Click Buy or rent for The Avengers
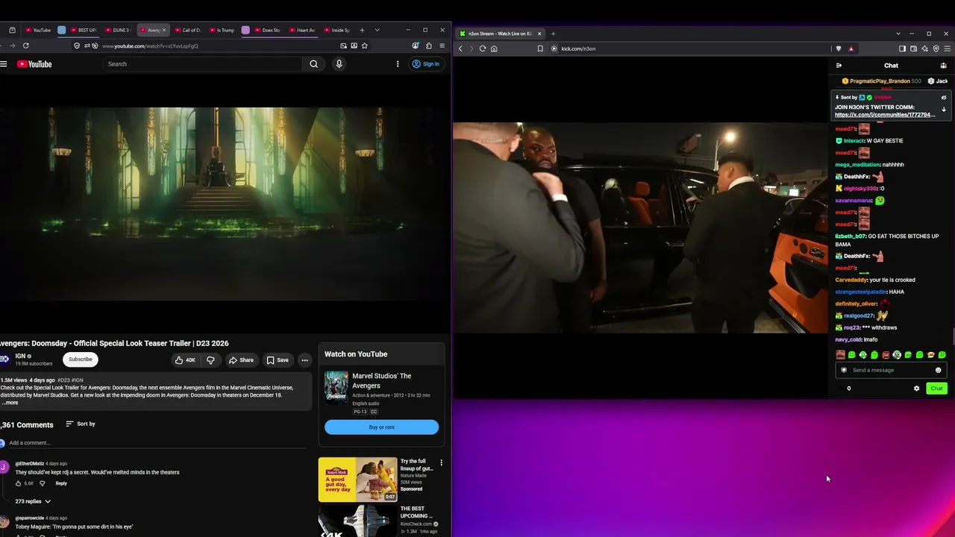 pyautogui.click(x=381, y=427)
